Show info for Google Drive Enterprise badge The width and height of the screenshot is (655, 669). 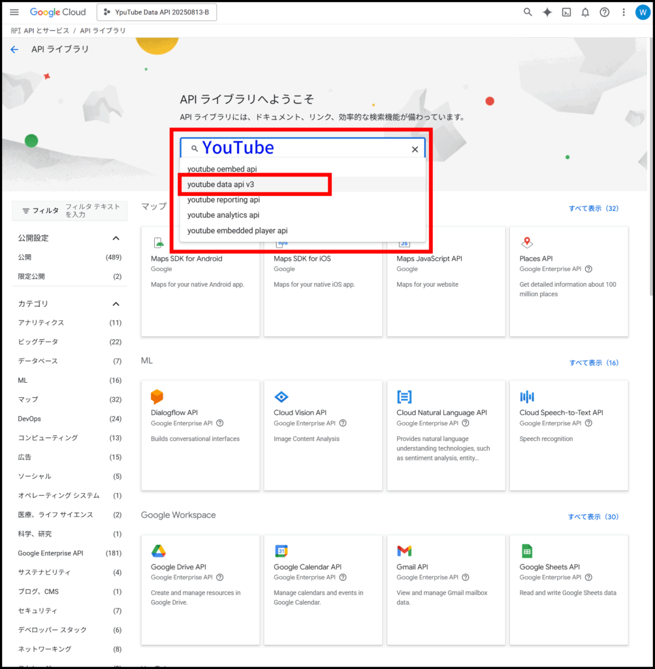click(x=219, y=578)
